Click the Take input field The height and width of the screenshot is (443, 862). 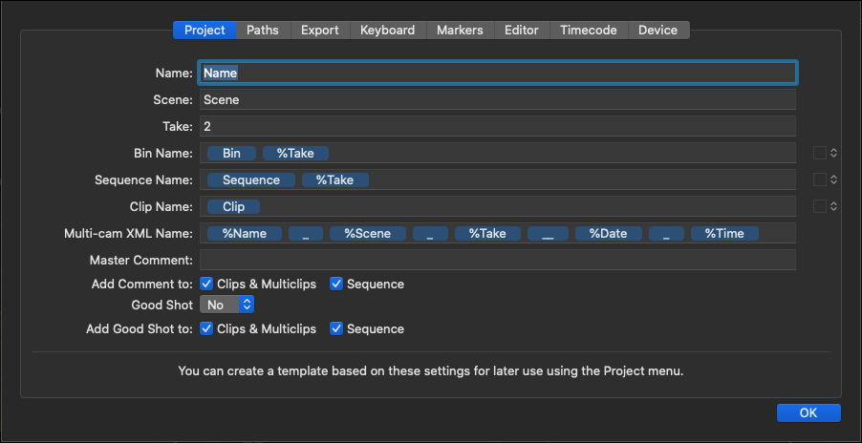point(498,126)
